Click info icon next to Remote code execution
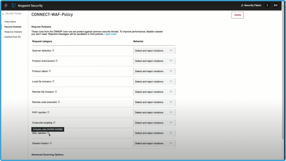 [x=59, y=102]
